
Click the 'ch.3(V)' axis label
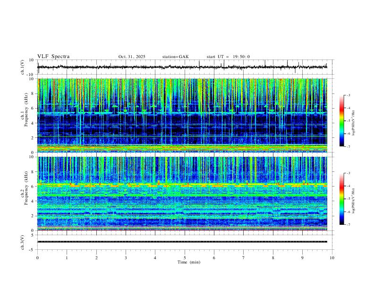pyautogui.click(x=23, y=242)
